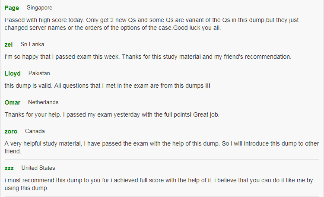The image size is (324, 197).
Task: Click reviewer name Lloyd
Action: tap(13, 73)
